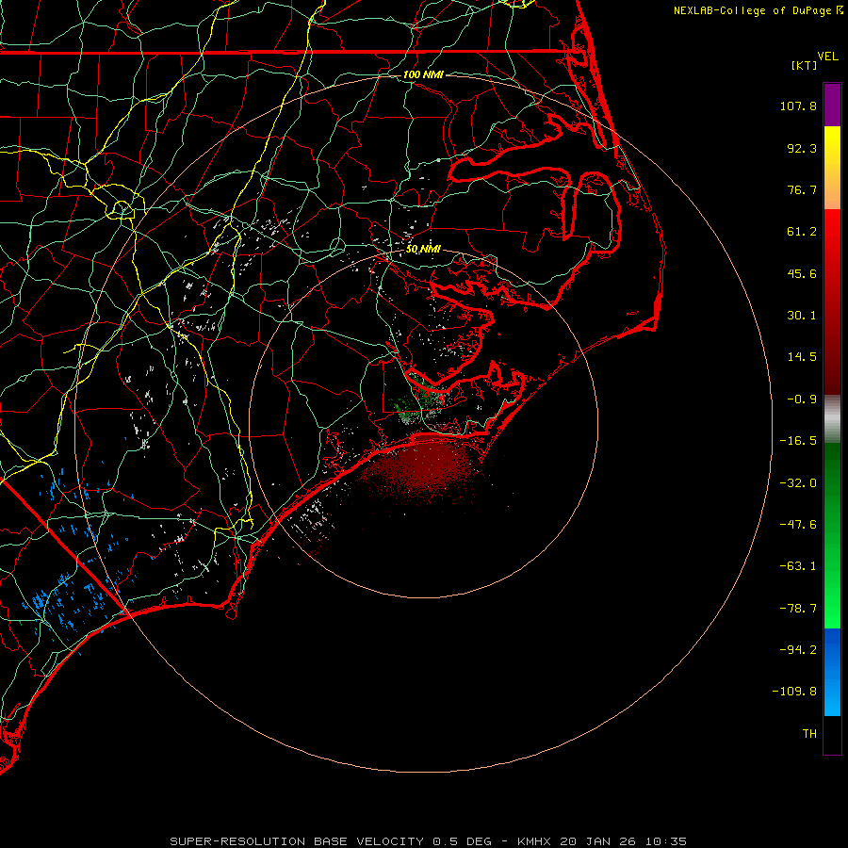This screenshot has width=848, height=848.
Task: Click the blue segment of color bar
Action: click(832, 672)
